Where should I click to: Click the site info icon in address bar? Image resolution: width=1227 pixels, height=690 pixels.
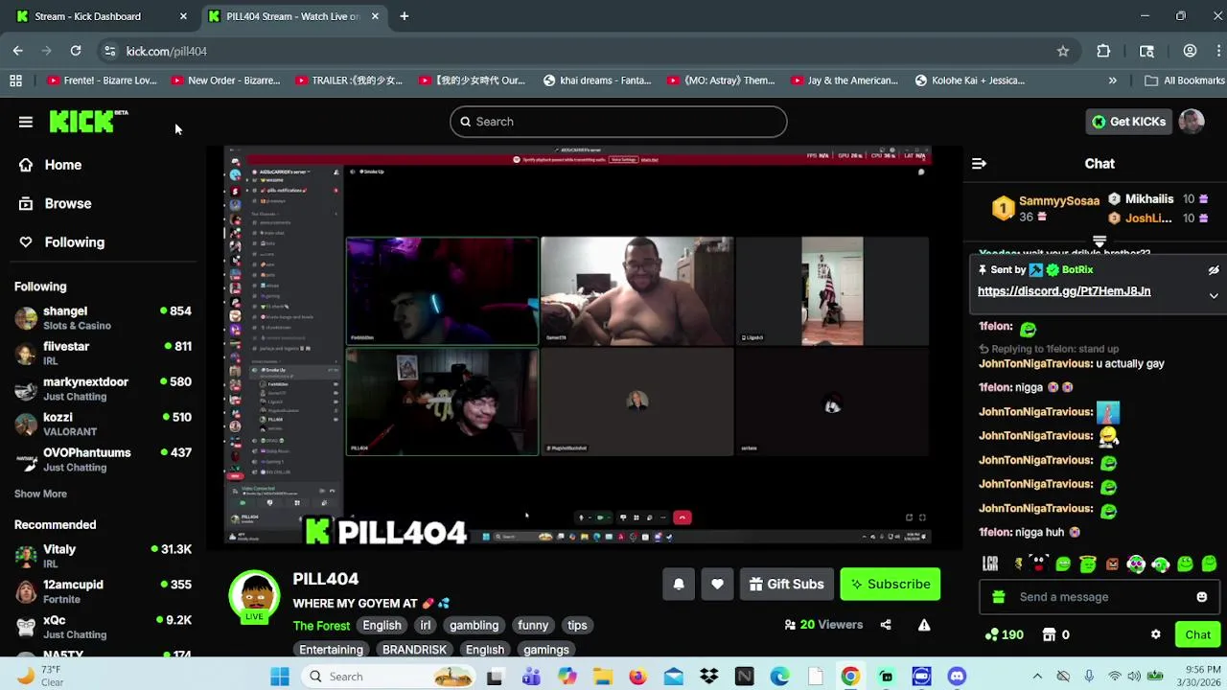[110, 51]
